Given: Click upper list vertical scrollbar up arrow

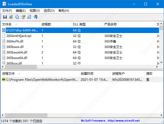Looking at the screenshot, I should tap(161, 24).
